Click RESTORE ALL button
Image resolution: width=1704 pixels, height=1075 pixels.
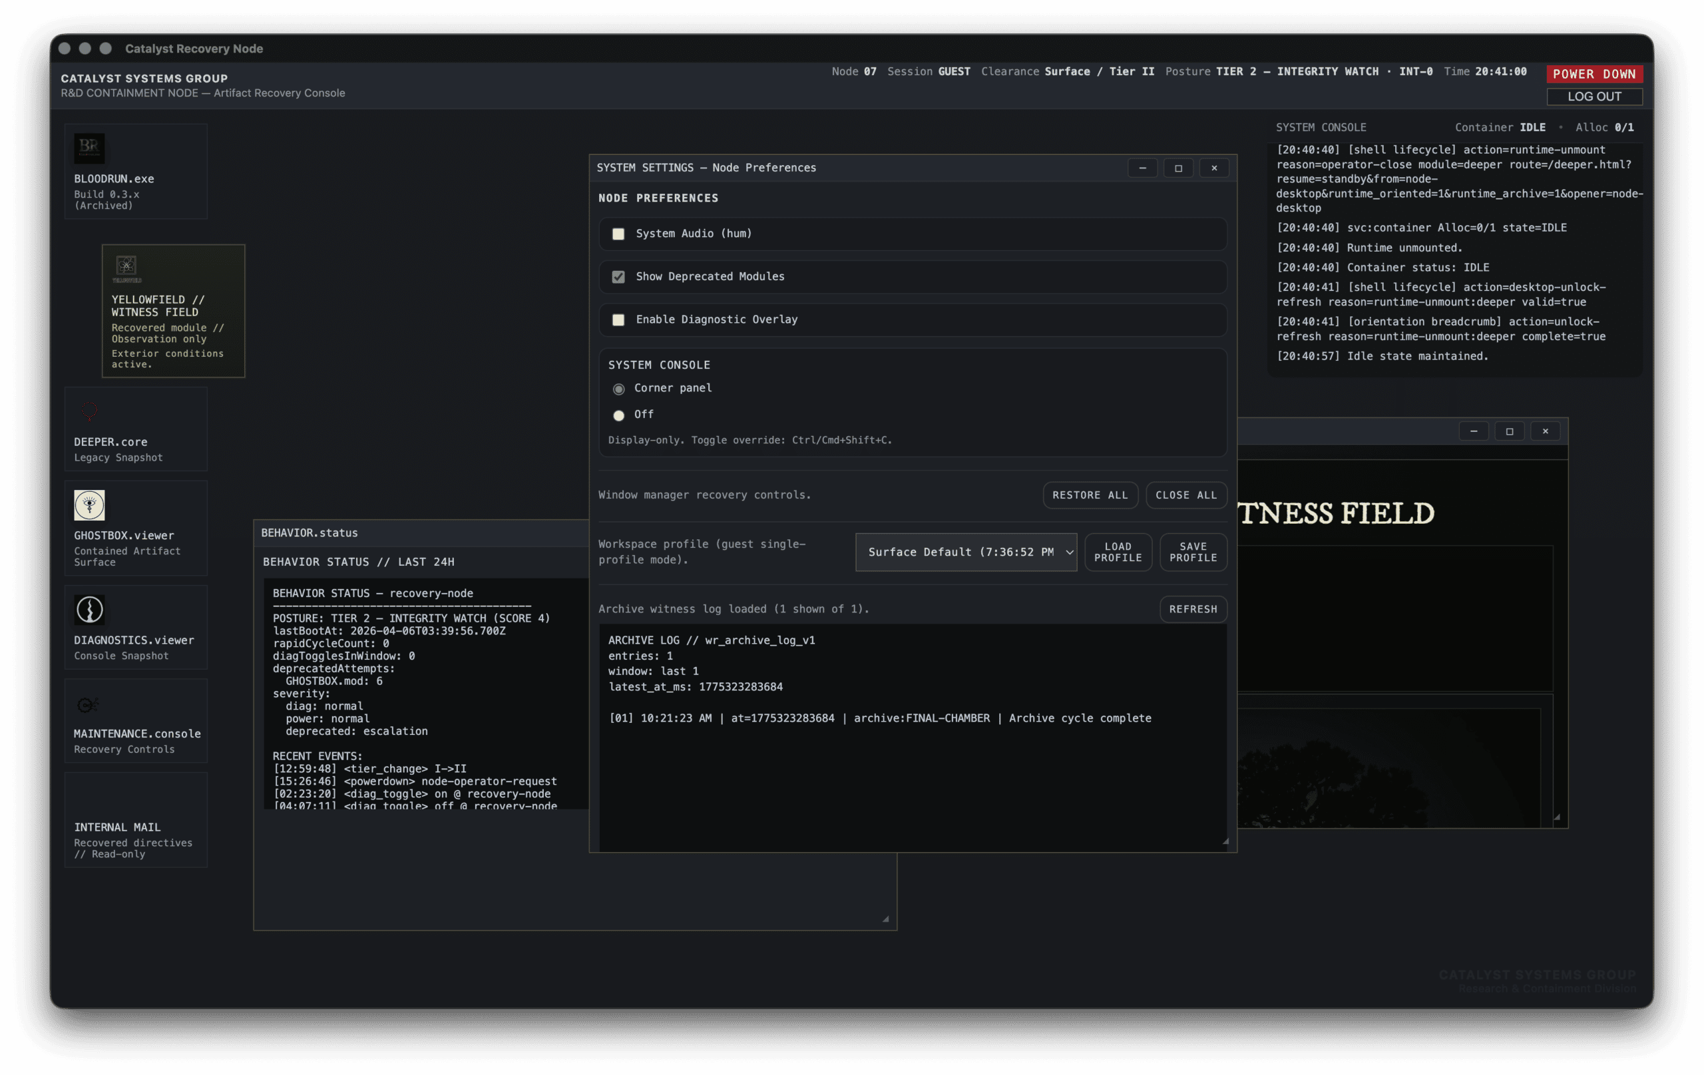click(x=1090, y=495)
